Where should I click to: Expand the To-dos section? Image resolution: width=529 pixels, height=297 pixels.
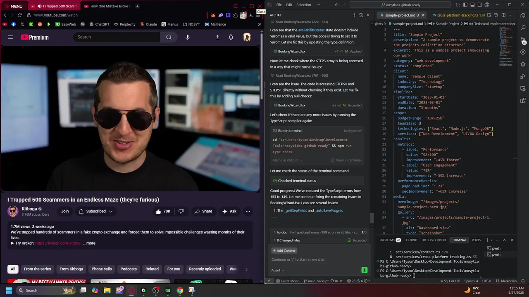320,232
